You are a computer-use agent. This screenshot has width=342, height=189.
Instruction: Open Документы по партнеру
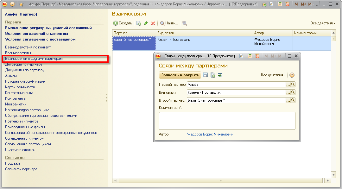(25, 70)
